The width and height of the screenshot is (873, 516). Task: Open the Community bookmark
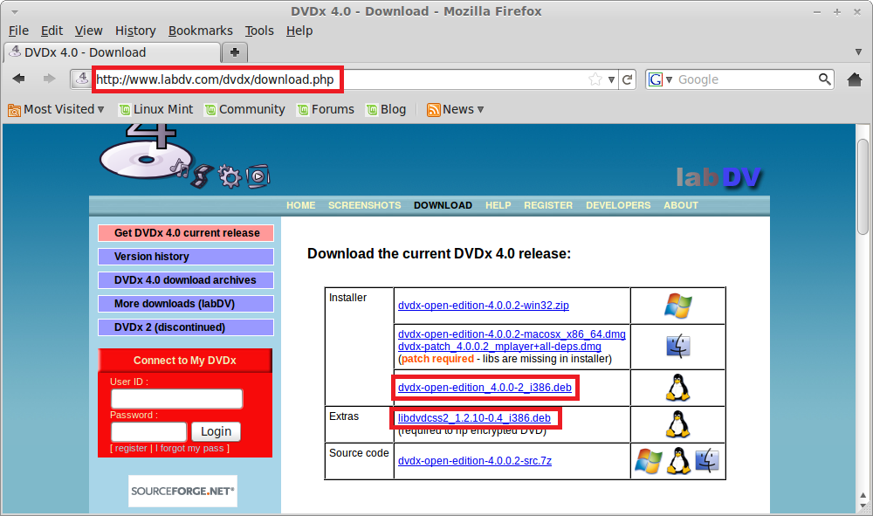point(245,110)
